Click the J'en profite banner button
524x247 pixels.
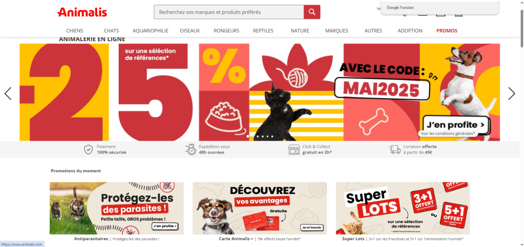point(455,125)
